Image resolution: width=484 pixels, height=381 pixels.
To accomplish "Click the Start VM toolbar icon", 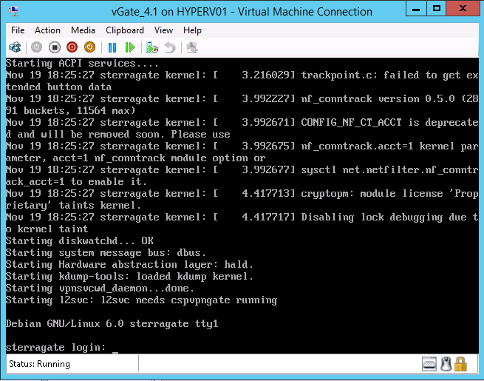I will [36, 47].
